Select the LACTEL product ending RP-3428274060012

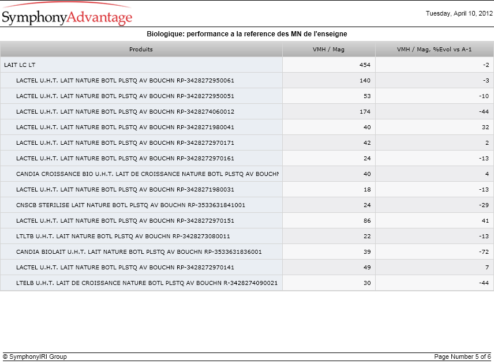click(x=125, y=112)
